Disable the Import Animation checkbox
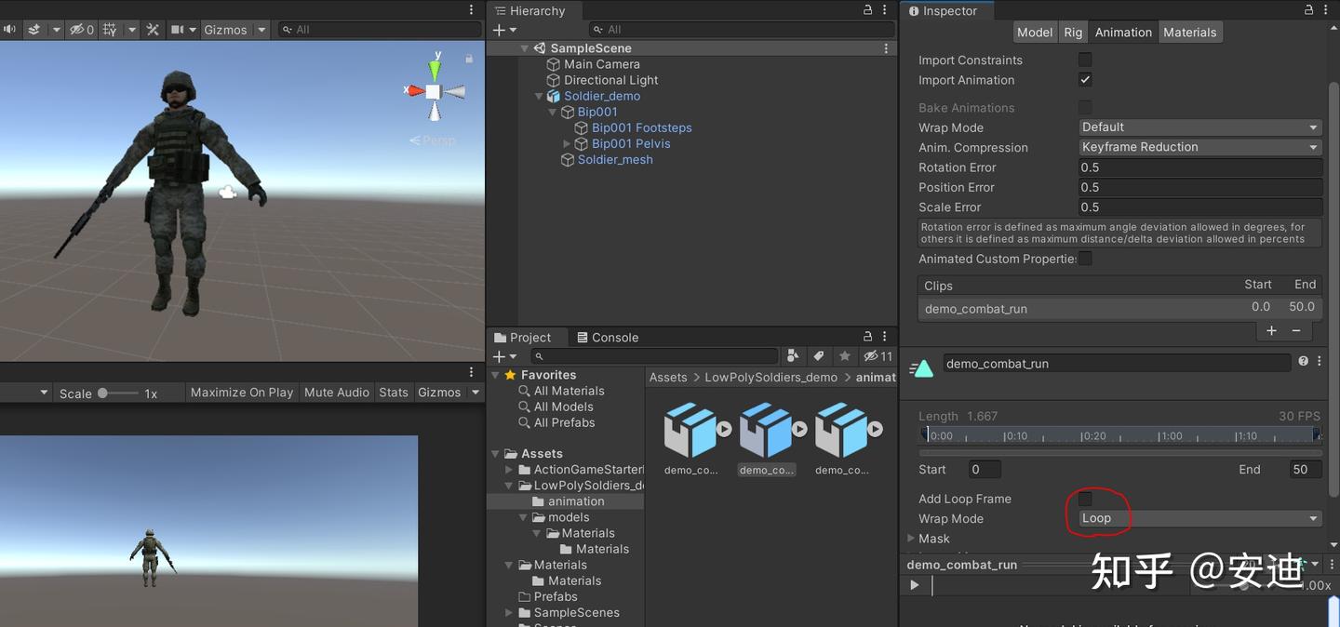 coord(1085,79)
